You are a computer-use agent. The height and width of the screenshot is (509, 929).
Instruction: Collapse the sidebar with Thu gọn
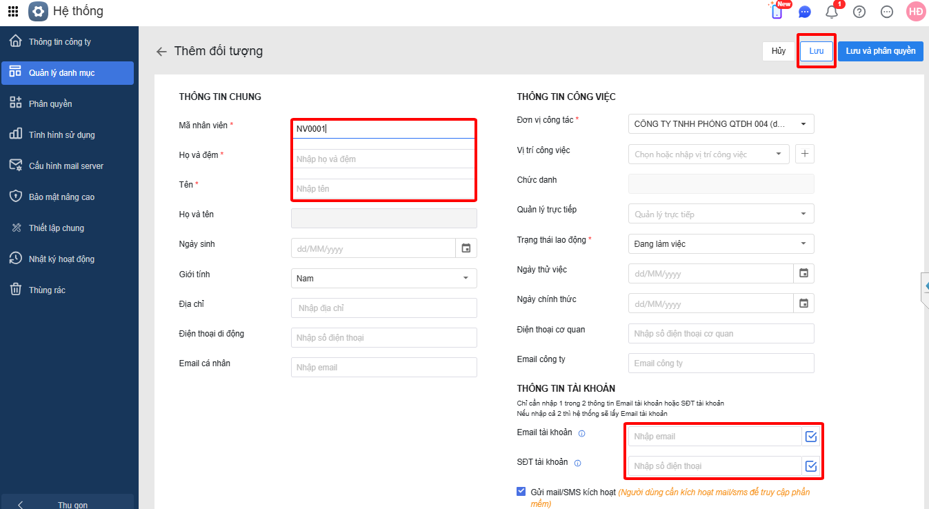(x=68, y=504)
